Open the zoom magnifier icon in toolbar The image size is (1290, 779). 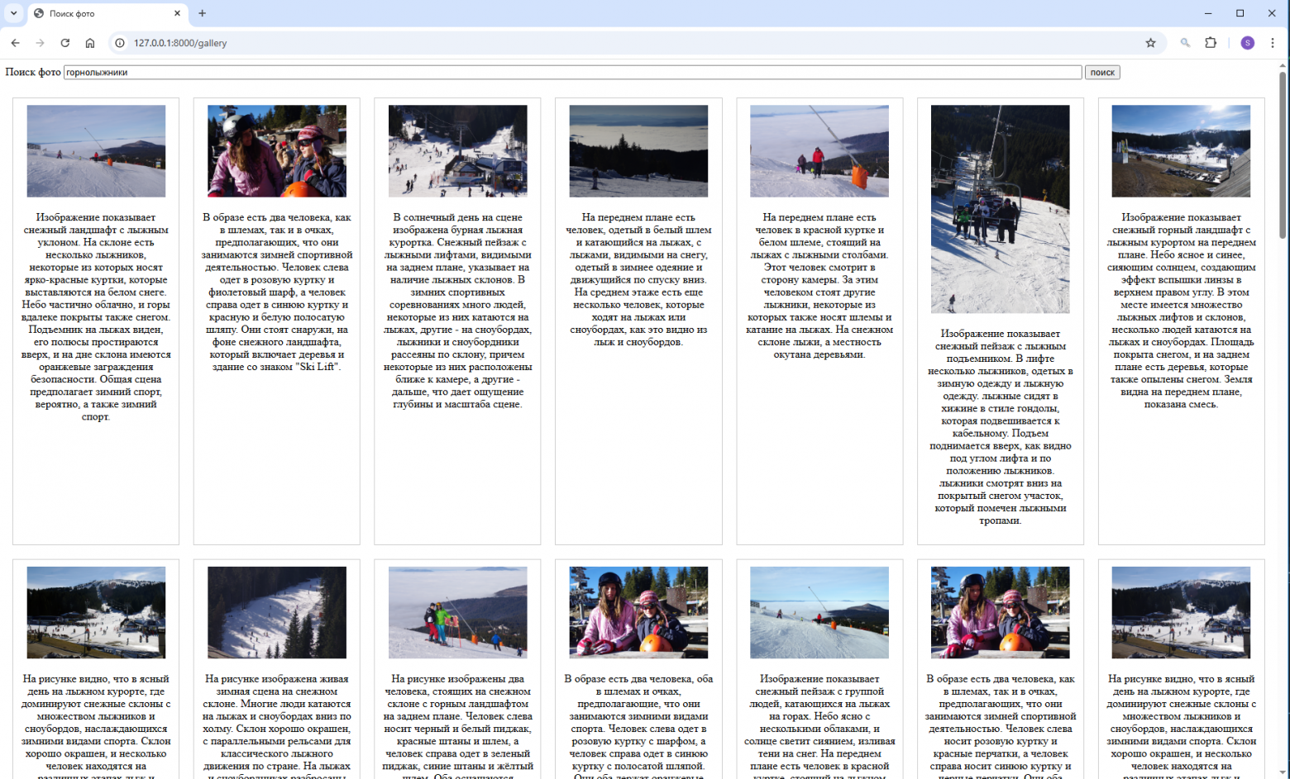click(x=1185, y=43)
